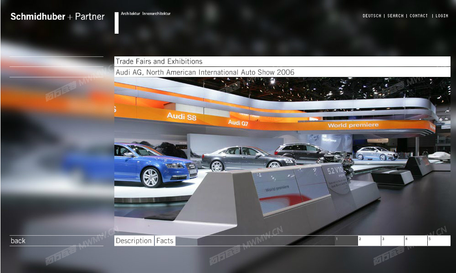Open the CONTACT link
The image size is (456, 273).
[x=419, y=15]
